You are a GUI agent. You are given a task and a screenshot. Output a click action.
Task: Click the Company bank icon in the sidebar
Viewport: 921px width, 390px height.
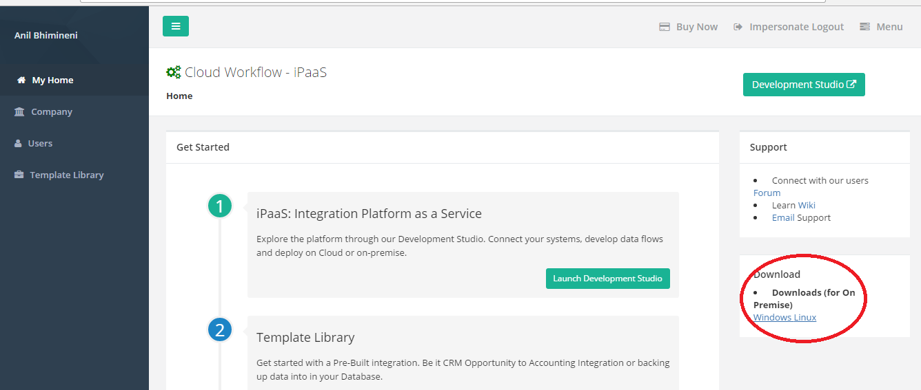coord(19,111)
